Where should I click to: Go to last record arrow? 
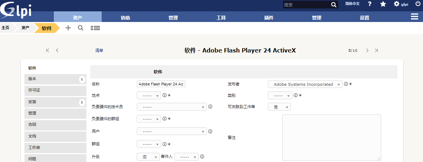point(377,50)
